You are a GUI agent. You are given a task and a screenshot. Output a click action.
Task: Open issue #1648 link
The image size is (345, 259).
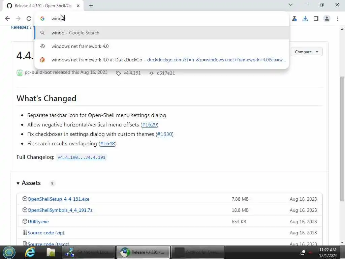(x=107, y=144)
